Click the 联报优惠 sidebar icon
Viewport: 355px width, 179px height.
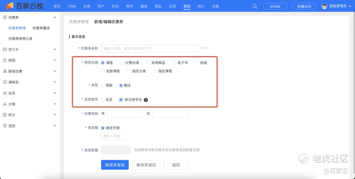click(x=5, y=71)
